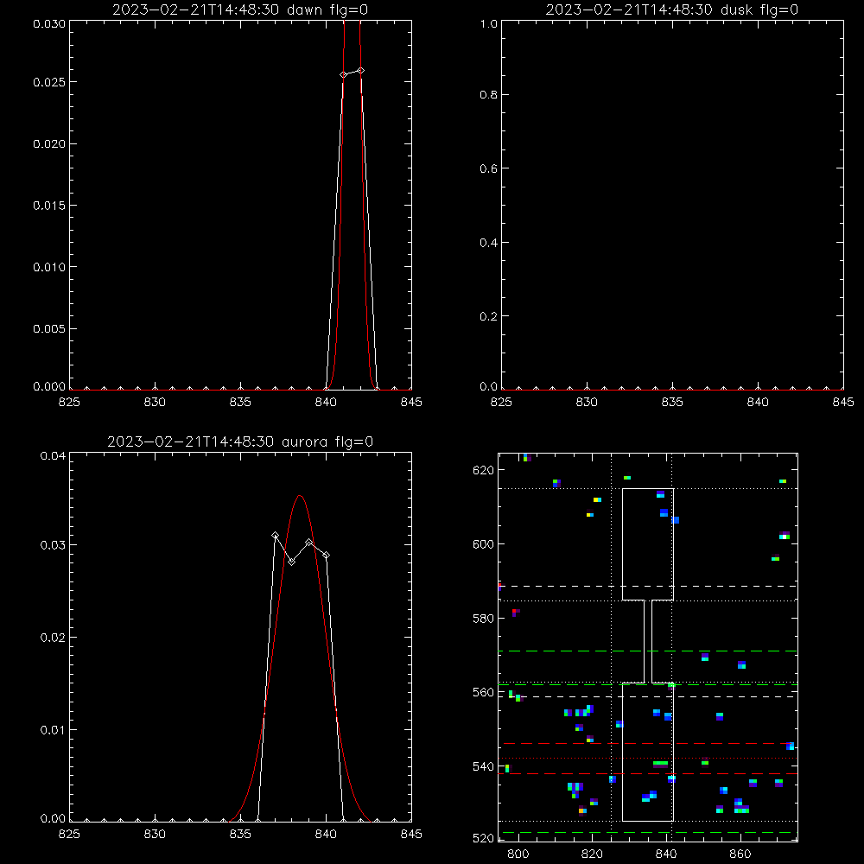Click the aurora flg=0 plot title
The width and height of the screenshot is (864, 864).
[240, 442]
